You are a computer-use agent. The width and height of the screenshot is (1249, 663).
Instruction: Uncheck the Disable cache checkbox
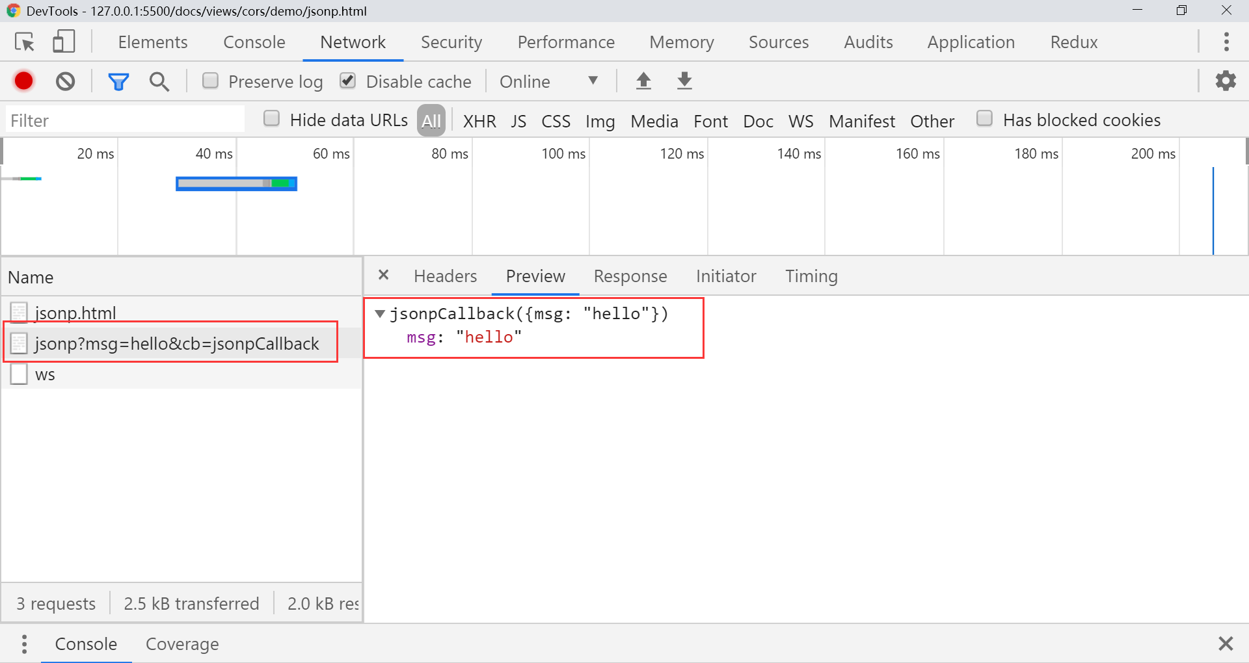tap(348, 81)
